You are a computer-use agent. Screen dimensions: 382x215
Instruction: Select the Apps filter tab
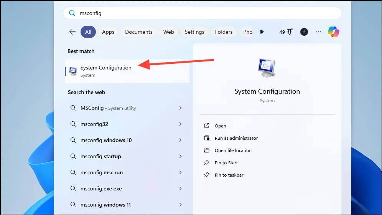(x=108, y=32)
